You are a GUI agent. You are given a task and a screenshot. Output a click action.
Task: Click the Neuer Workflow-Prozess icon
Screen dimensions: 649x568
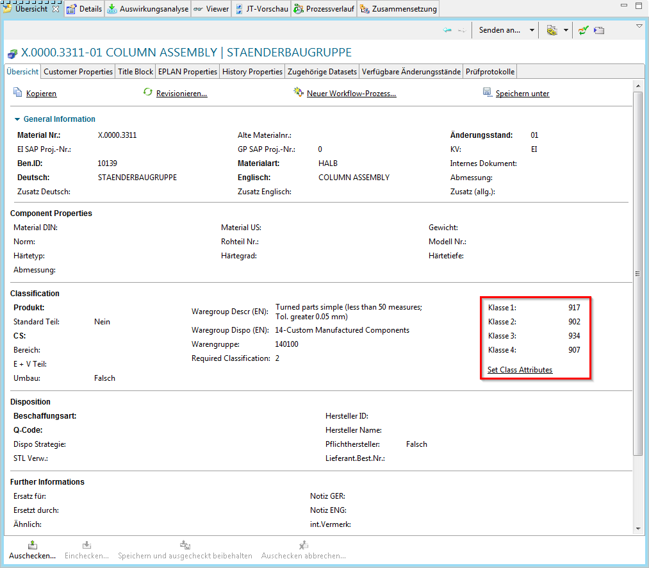pyautogui.click(x=298, y=93)
